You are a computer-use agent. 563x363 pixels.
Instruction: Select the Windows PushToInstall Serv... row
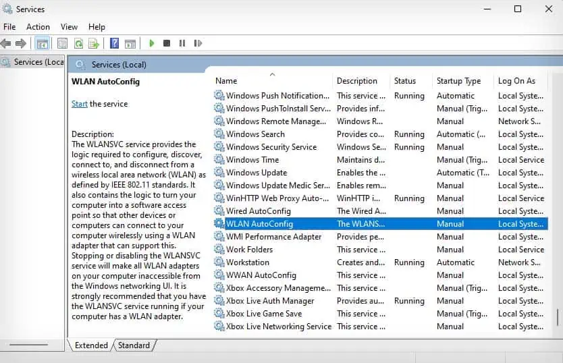381,109
